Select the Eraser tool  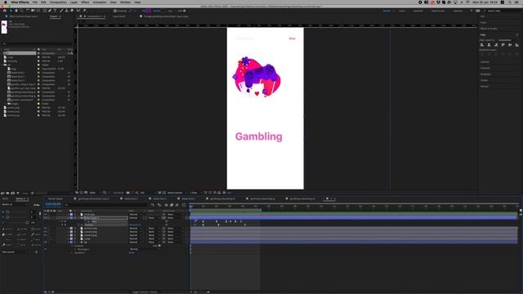(72, 11)
